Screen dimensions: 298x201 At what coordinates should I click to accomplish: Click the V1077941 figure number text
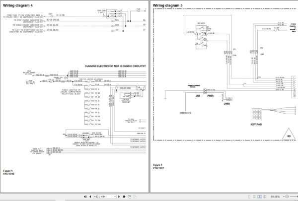tap(158, 168)
